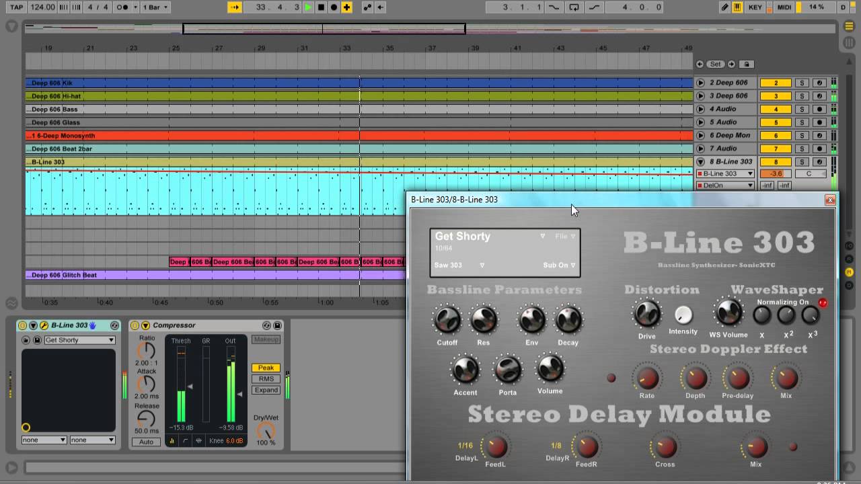Unfold the 2 Deep 606 track

(700, 83)
